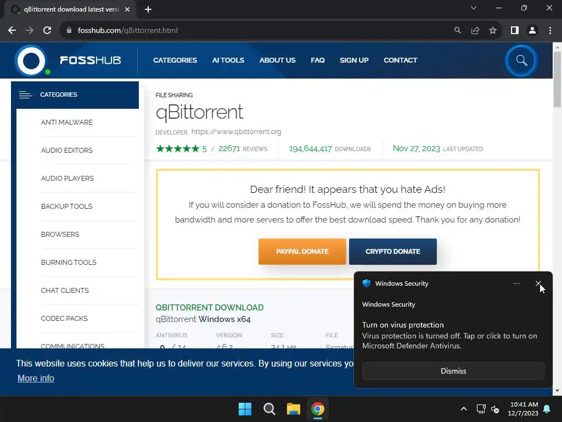The width and height of the screenshot is (562, 422).
Task: Select AUDIO PLAYERS category
Action: click(x=67, y=179)
